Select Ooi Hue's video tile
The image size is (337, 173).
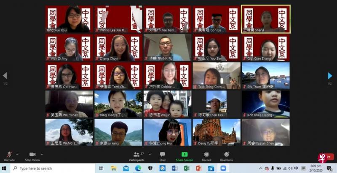[x=69, y=75]
